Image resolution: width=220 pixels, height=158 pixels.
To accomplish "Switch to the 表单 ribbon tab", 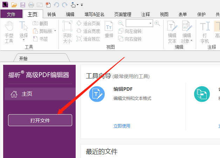I will pos(183,14).
